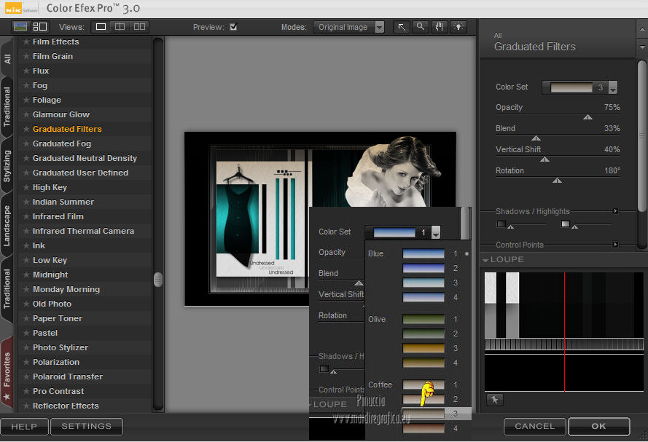
Task: Activate the zoom magnifier tool
Action: click(x=420, y=27)
